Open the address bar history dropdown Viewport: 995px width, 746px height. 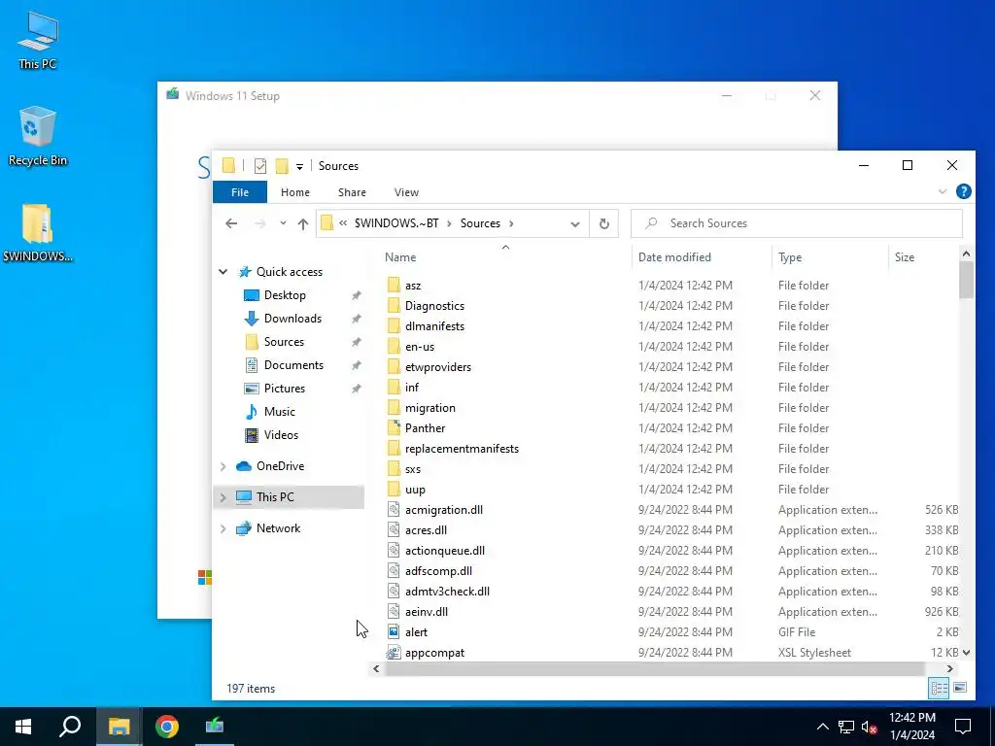(575, 223)
